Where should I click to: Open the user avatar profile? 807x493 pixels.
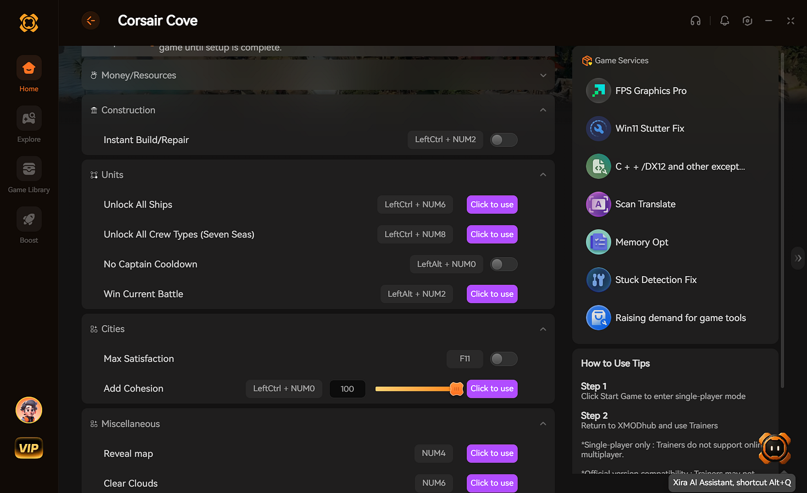(x=29, y=410)
